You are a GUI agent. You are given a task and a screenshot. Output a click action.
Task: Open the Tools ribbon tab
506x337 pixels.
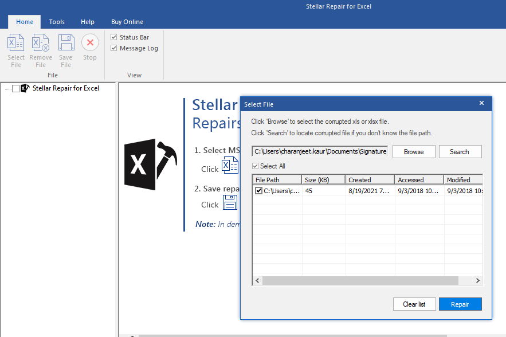coord(57,22)
